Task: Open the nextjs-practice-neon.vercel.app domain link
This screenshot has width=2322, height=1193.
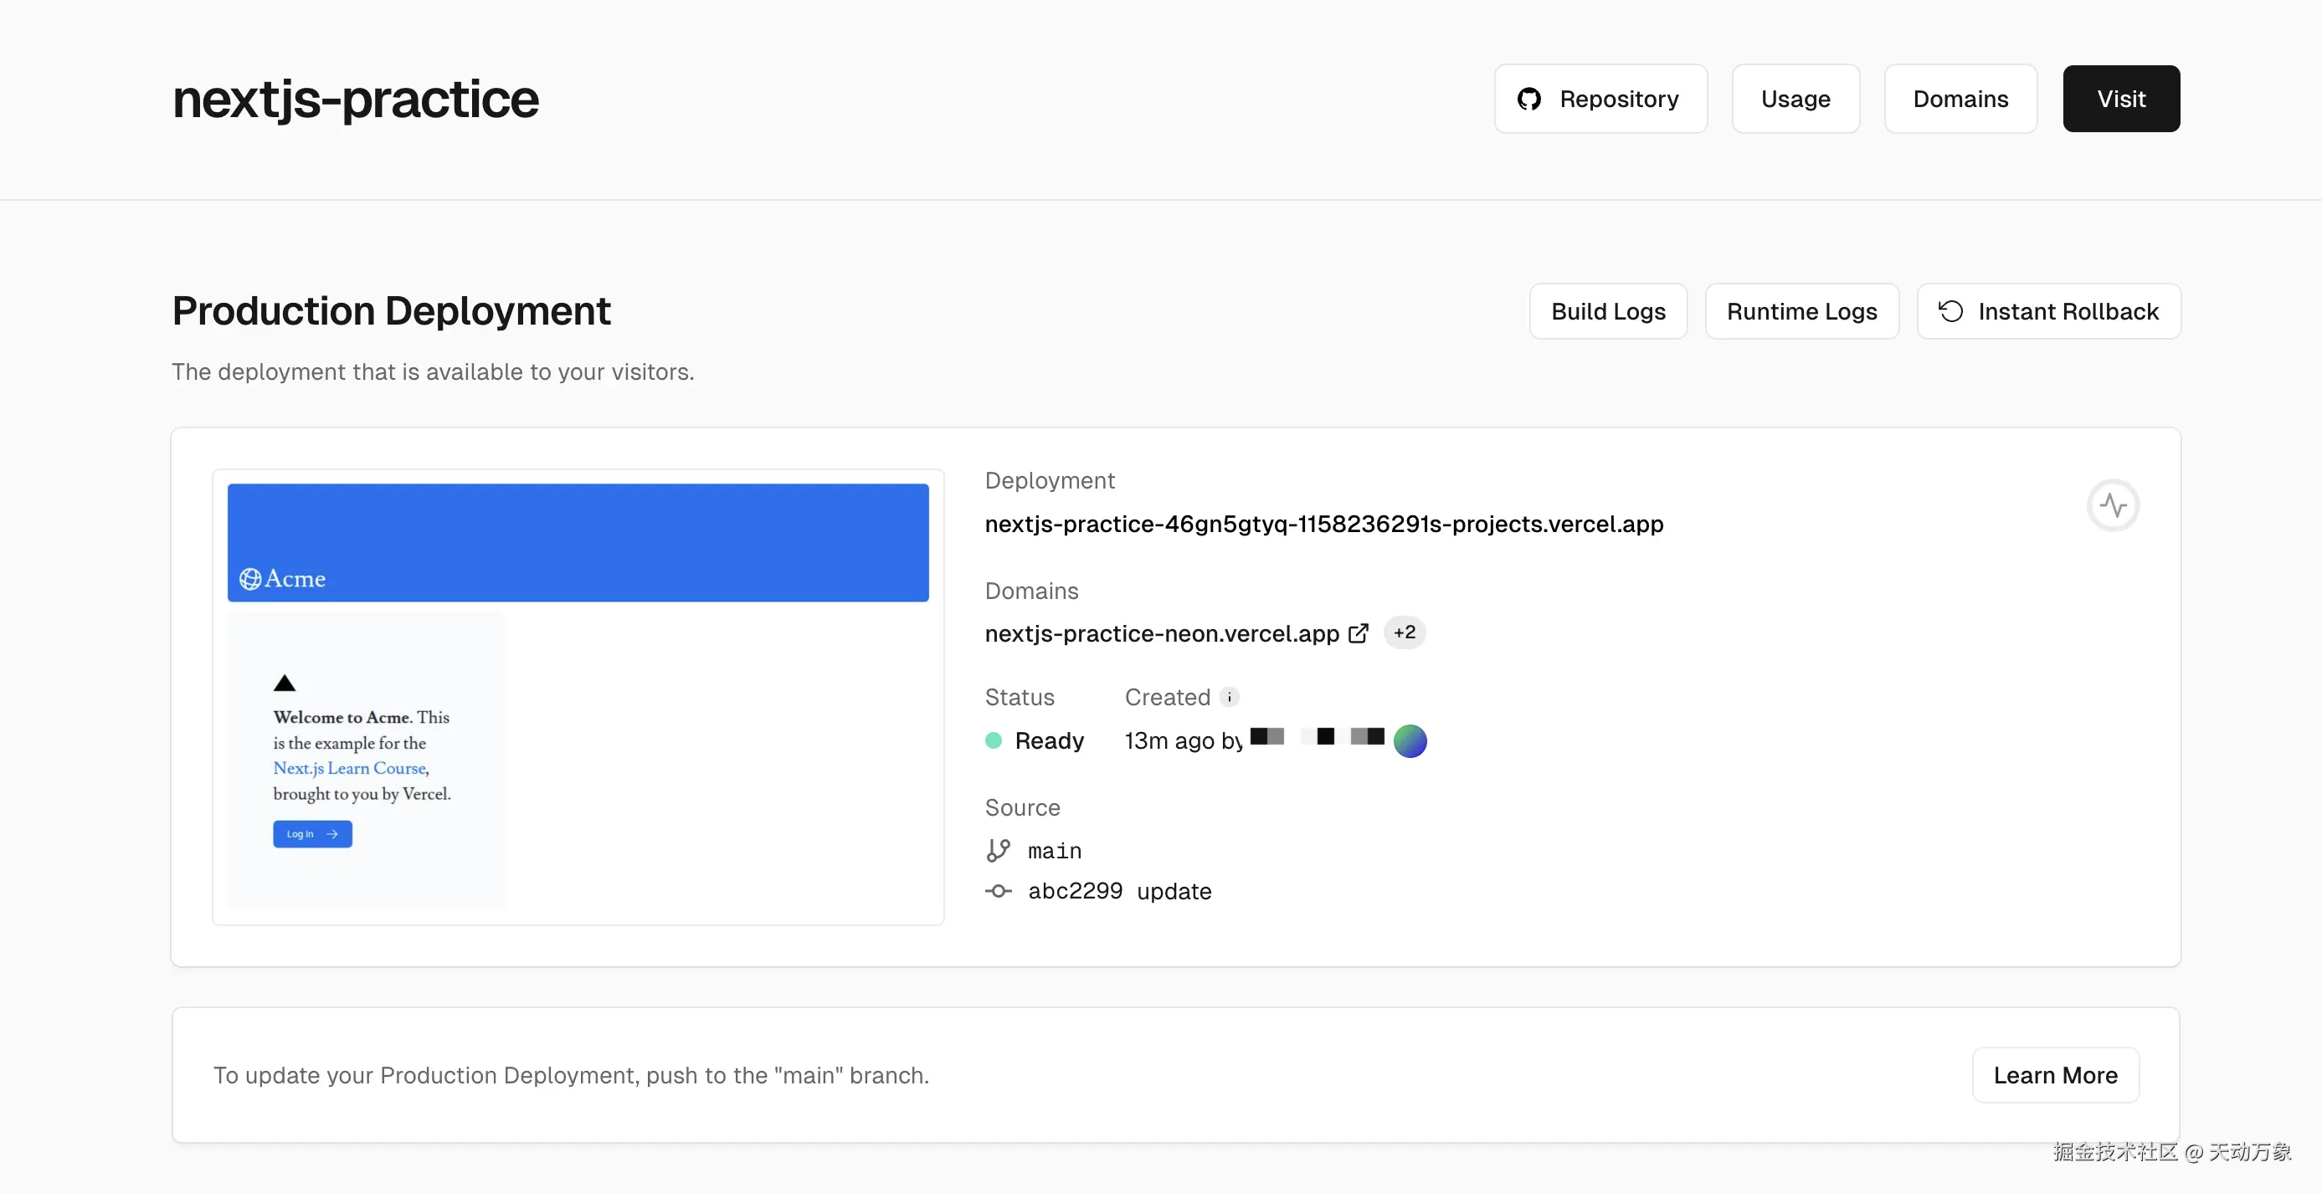Action: click(x=1161, y=633)
